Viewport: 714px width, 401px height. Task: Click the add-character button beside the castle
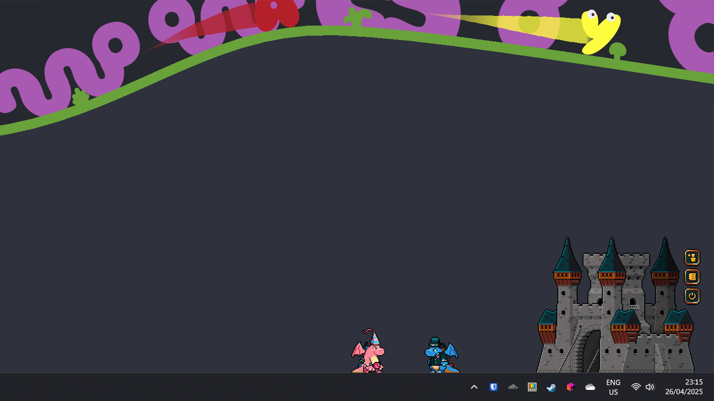[x=692, y=257]
